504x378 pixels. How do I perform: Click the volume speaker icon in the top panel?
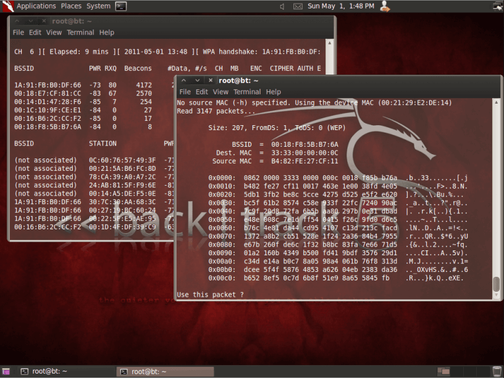coord(281,6)
